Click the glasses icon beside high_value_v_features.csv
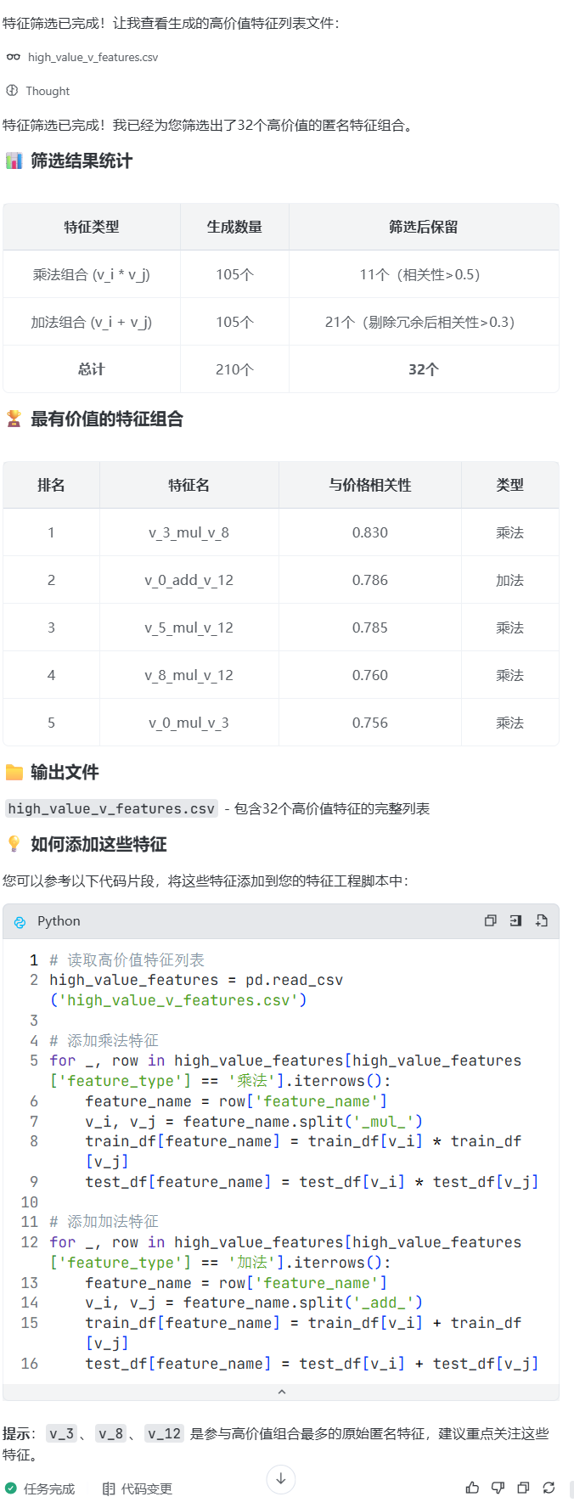 [x=13, y=57]
